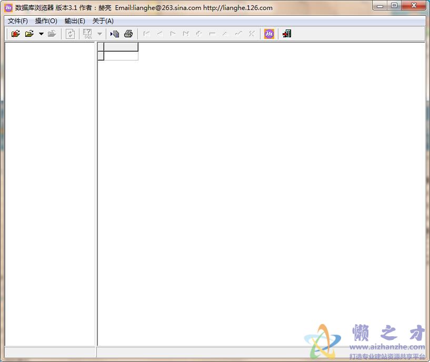Click the printer icon
Image resolution: width=430 pixels, height=362 pixels.
pyautogui.click(x=128, y=34)
